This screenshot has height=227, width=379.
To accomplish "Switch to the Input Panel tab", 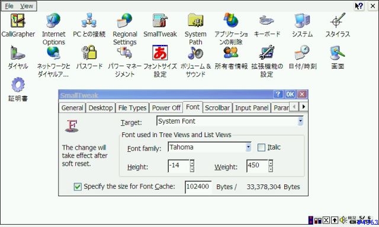I will pos(252,108).
